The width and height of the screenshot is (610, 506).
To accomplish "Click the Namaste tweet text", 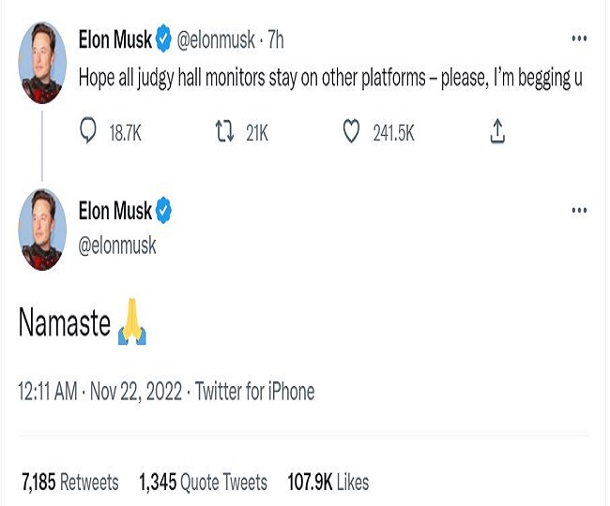I will point(64,324).
